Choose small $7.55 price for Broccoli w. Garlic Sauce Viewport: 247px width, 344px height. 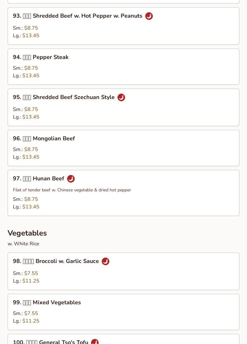tap(31, 273)
